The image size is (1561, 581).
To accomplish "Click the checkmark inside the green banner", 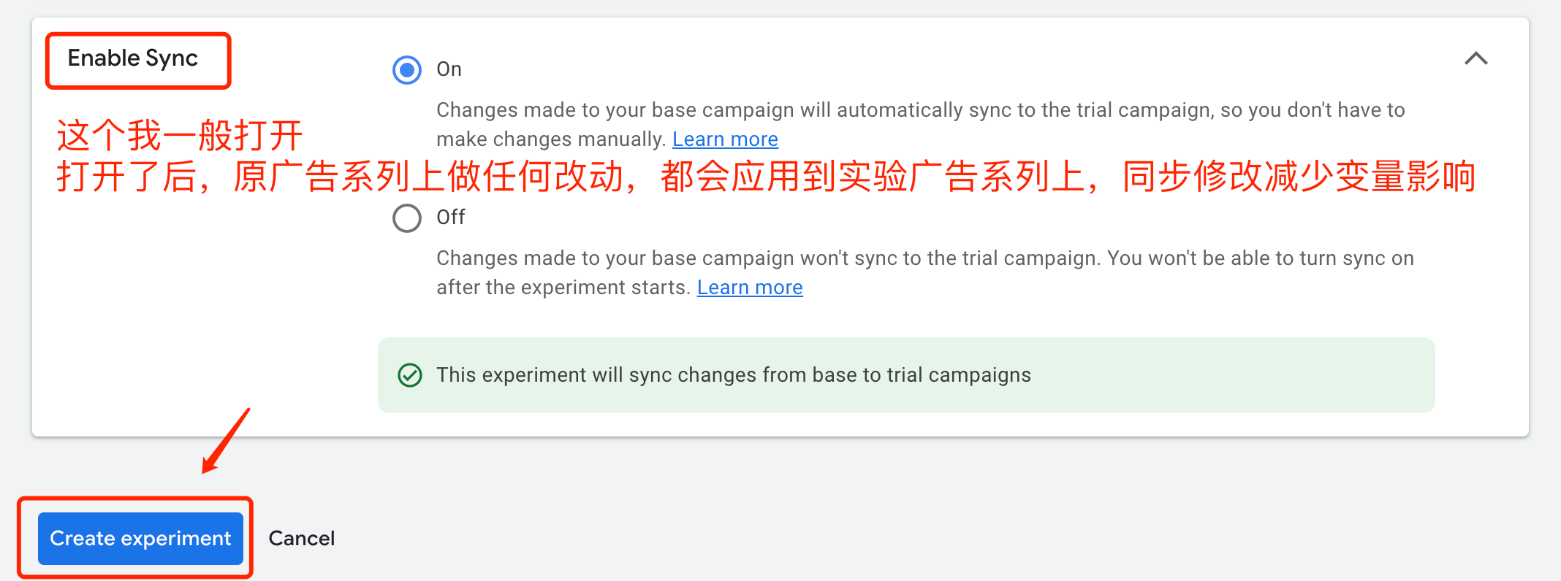I will point(411,375).
